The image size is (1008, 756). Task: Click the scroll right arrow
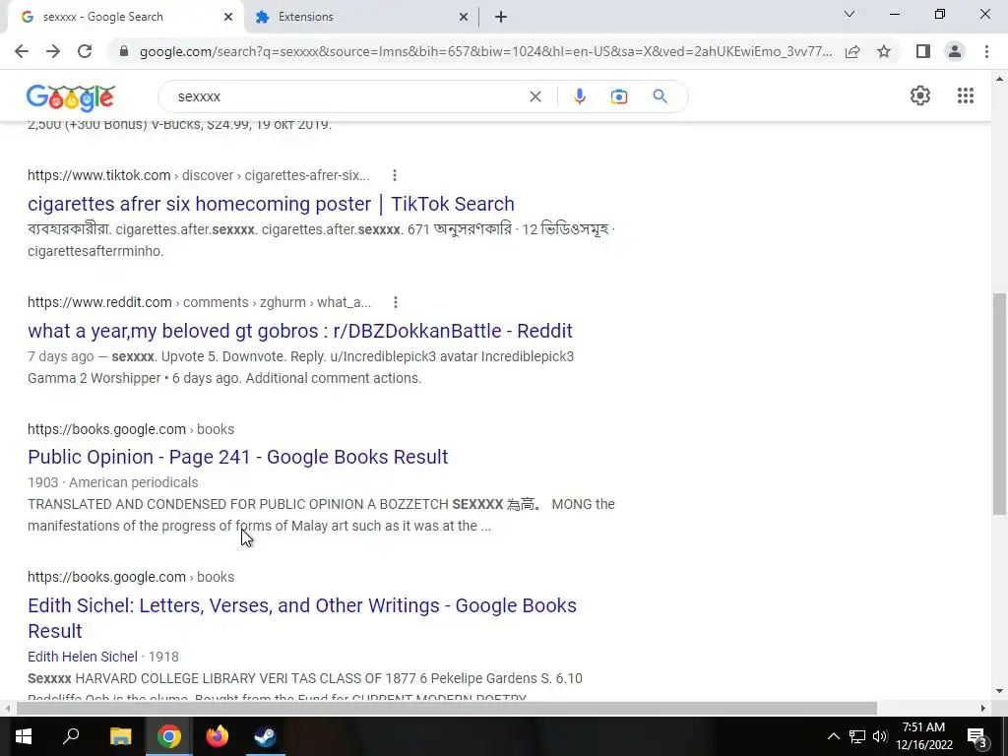983,708
